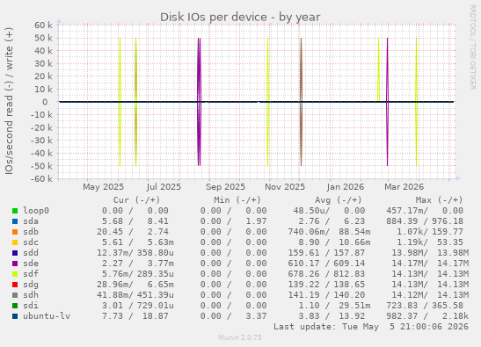This screenshot has height=347, width=481.
Task: Select the 'sde' legend label
Action: pyautogui.click(x=31, y=264)
